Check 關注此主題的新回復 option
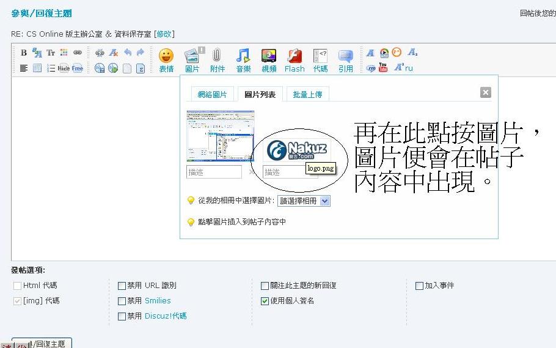The image size is (556, 348). pyautogui.click(x=265, y=286)
